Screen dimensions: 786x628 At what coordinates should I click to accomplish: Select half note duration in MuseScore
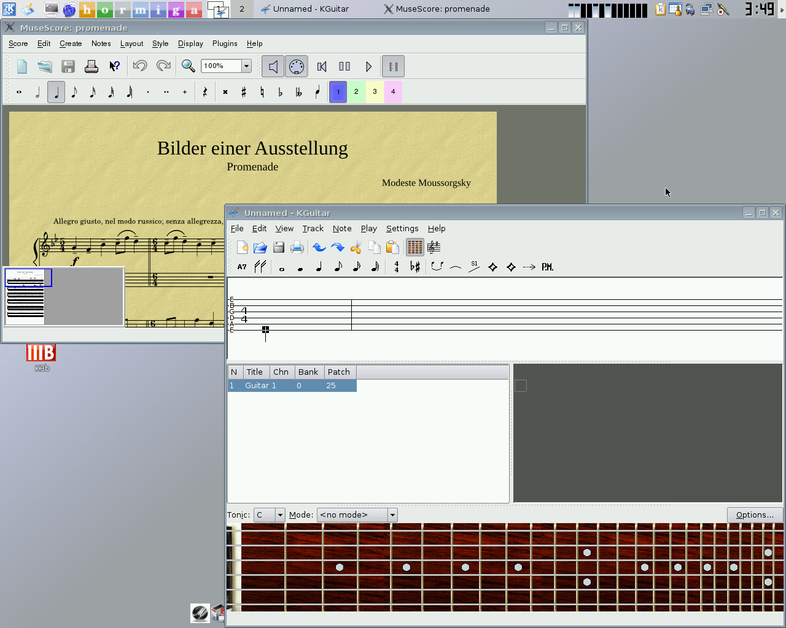(37, 92)
